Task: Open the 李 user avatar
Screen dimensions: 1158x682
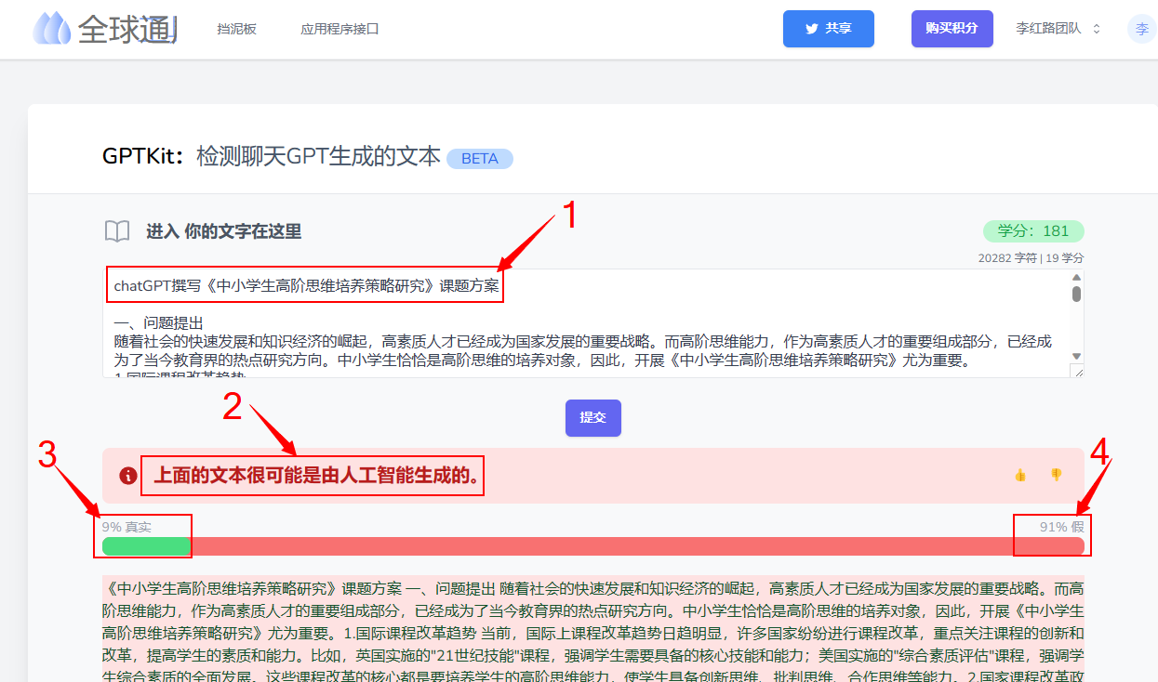Action: pos(1141,29)
